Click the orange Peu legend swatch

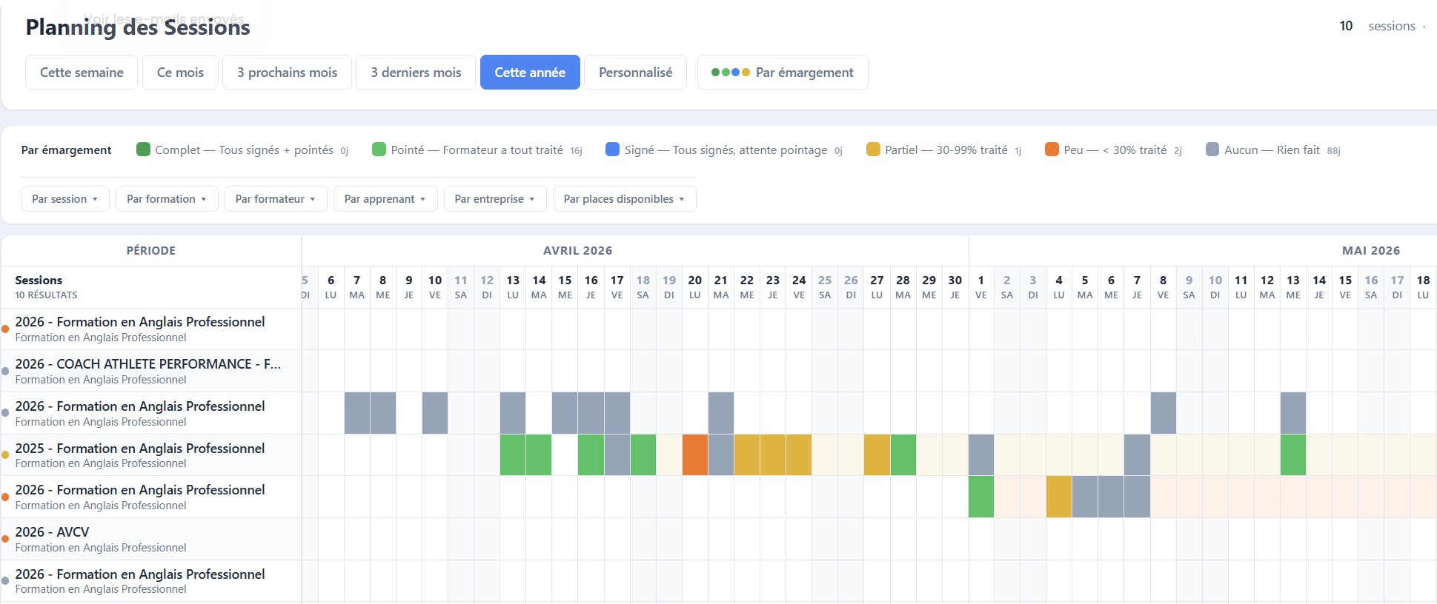point(1052,150)
